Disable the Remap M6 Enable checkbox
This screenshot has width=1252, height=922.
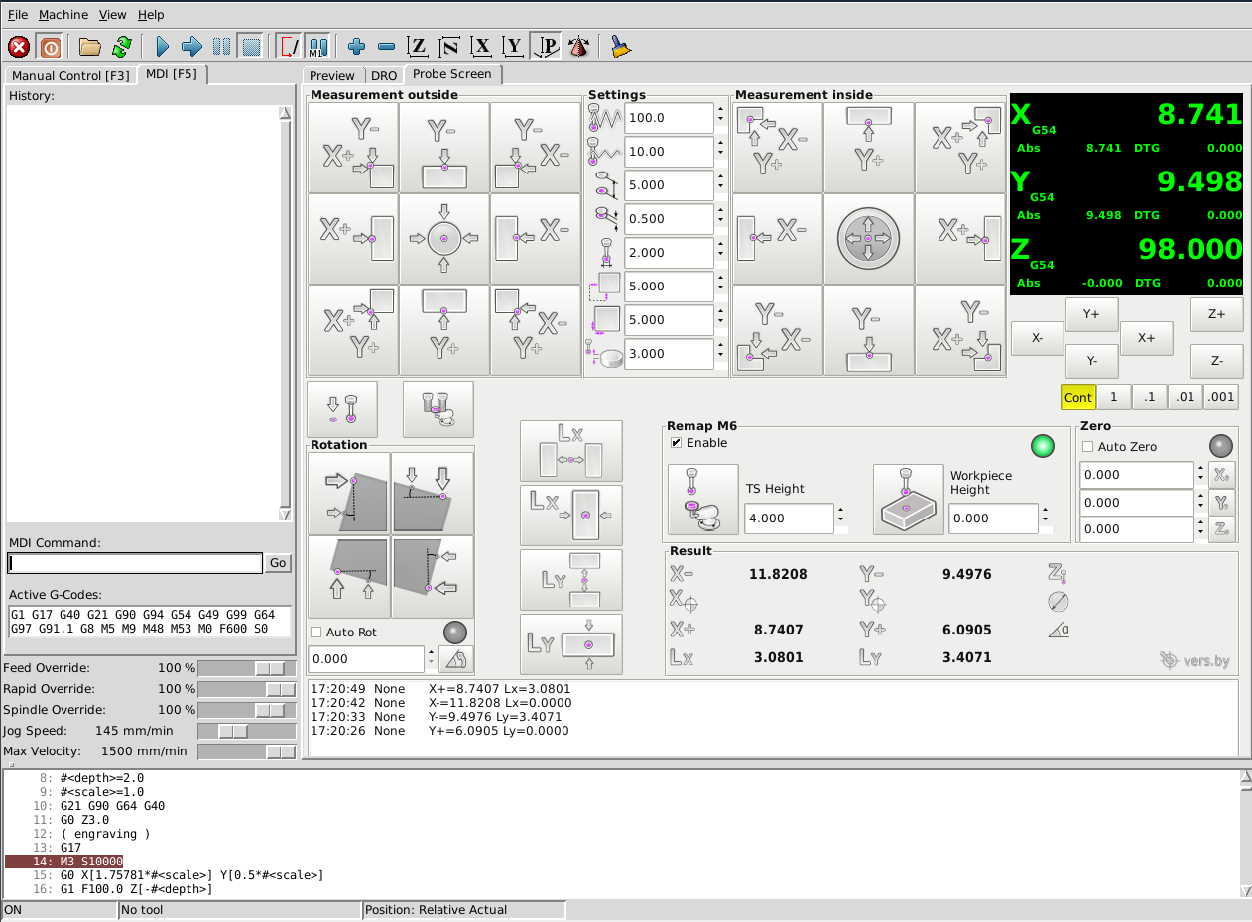click(677, 443)
